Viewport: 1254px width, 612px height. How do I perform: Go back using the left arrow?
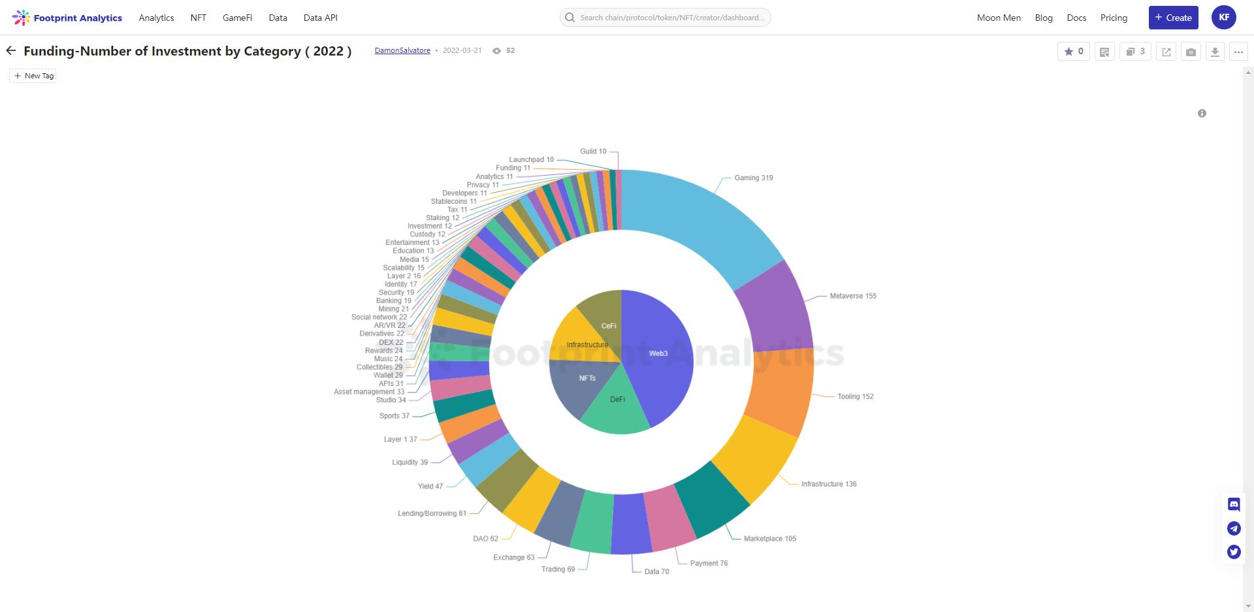11,51
